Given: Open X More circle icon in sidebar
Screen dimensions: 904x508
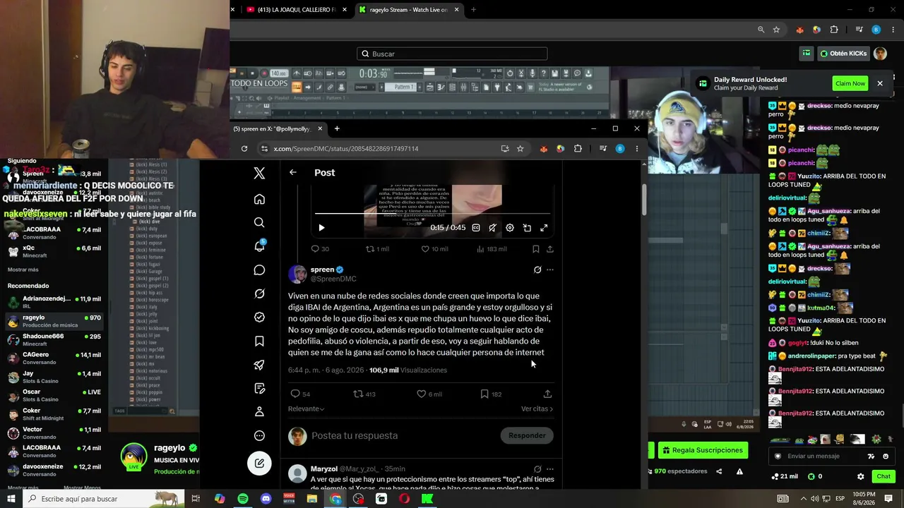Looking at the screenshot, I should (x=259, y=436).
